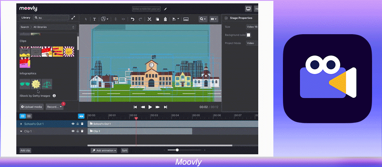Click the blue timeline snap icon
The image size is (382, 167).
coord(81,116)
